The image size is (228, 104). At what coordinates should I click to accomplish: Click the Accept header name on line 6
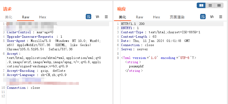click(12, 54)
